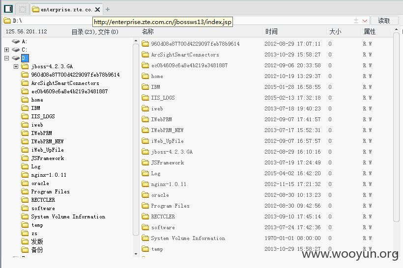
Task: Click the ArcSightSmartConnectors folder icon in the list
Action: [145, 54]
